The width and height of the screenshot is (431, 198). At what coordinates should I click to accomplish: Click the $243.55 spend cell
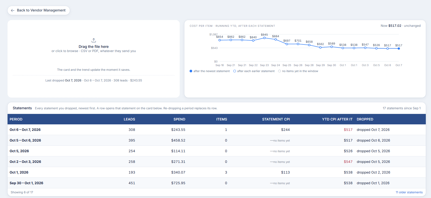[x=178, y=130]
